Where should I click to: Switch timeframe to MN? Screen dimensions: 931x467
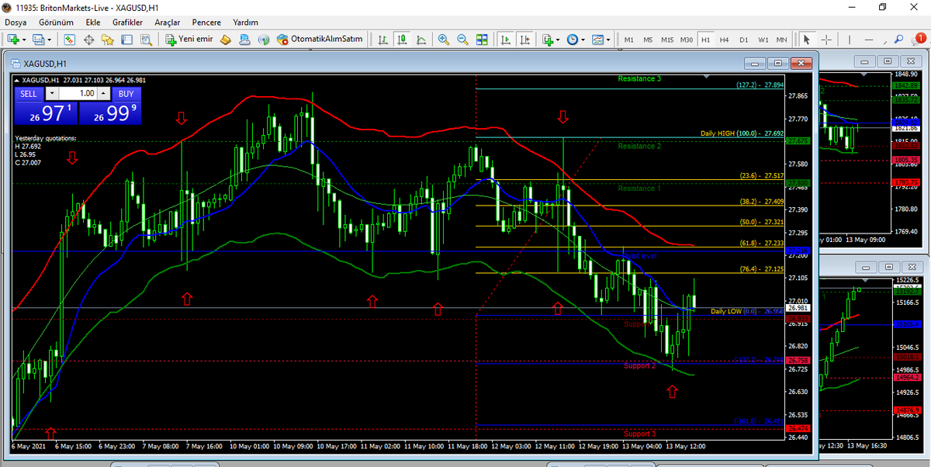(781, 39)
